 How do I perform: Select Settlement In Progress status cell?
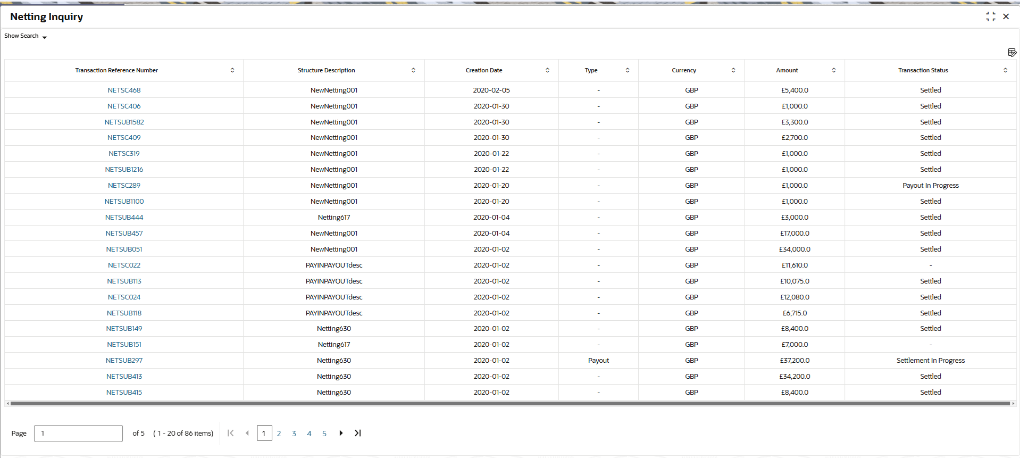point(931,361)
